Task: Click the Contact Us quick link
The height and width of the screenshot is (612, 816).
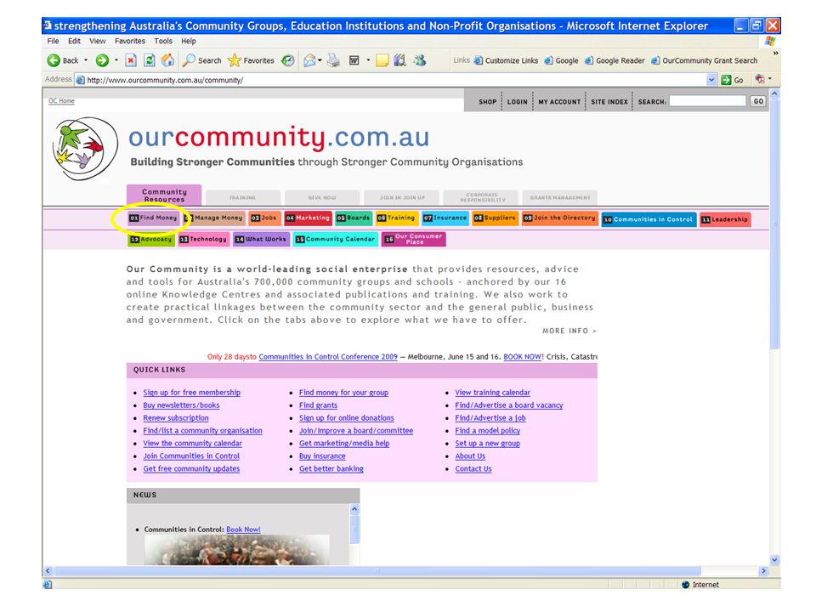Action: (473, 468)
